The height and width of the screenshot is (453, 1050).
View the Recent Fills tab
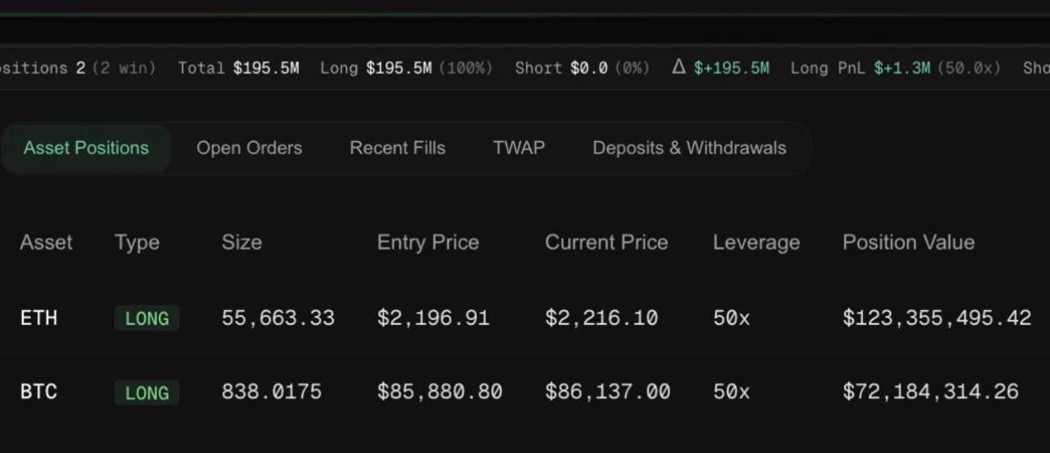(397, 148)
